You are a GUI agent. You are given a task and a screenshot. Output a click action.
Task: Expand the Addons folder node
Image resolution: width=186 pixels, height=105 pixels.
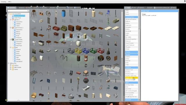pyautogui.click(x=10, y=65)
